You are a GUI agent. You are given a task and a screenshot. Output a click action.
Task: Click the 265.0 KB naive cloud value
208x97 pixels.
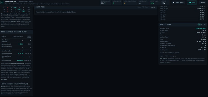(x=28, y=54)
